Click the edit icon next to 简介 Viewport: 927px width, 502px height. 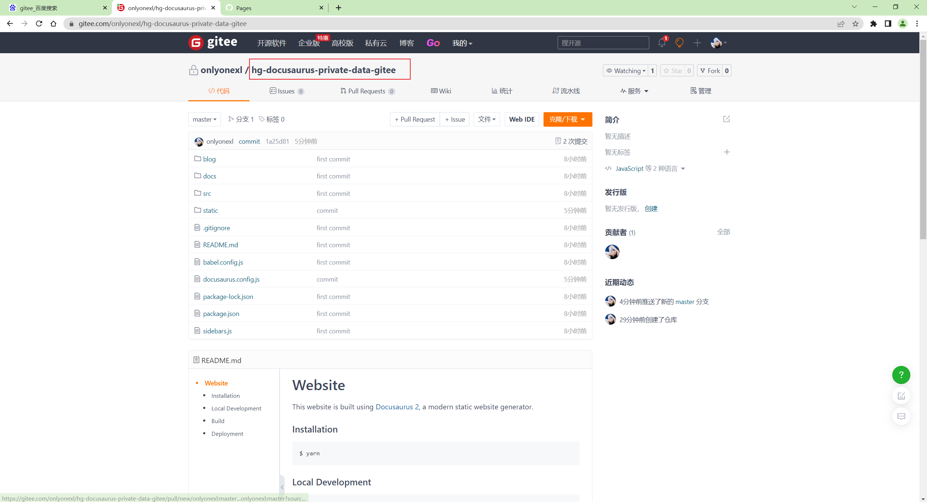pos(726,119)
